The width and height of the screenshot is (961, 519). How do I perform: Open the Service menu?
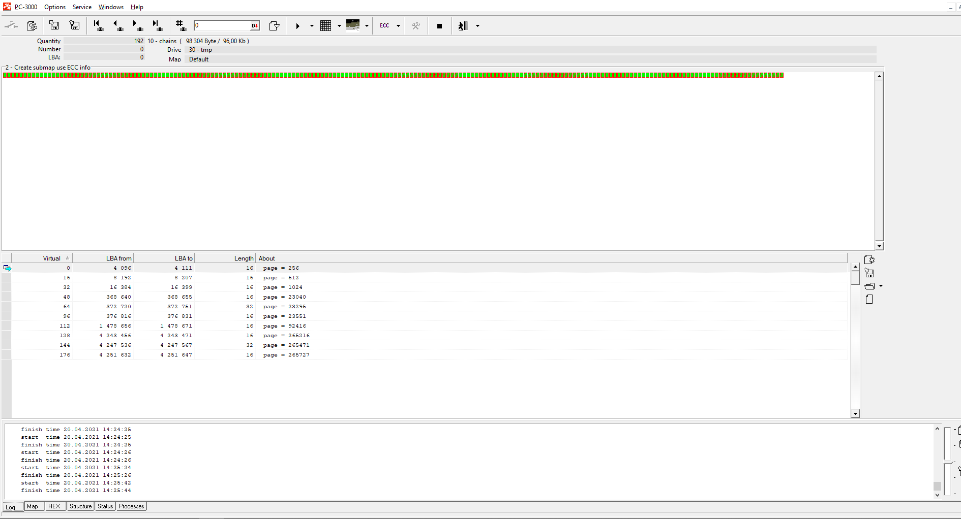coord(82,7)
